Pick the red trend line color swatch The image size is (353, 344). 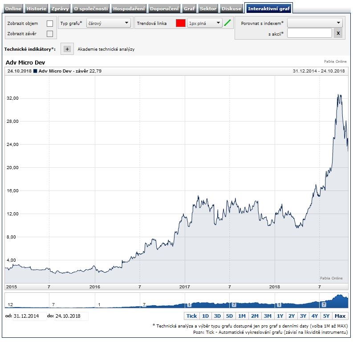(180, 23)
